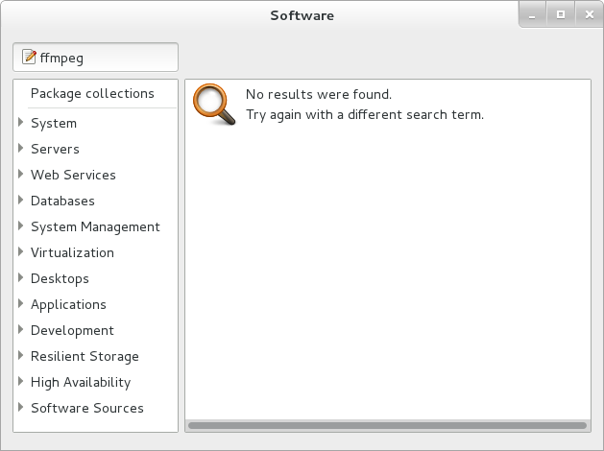Select Resilient Storage in the list
604x451 pixels.
(85, 356)
